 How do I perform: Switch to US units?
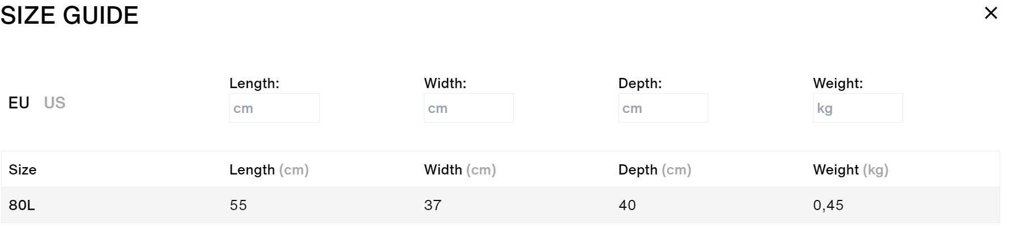pyautogui.click(x=55, y=103)
